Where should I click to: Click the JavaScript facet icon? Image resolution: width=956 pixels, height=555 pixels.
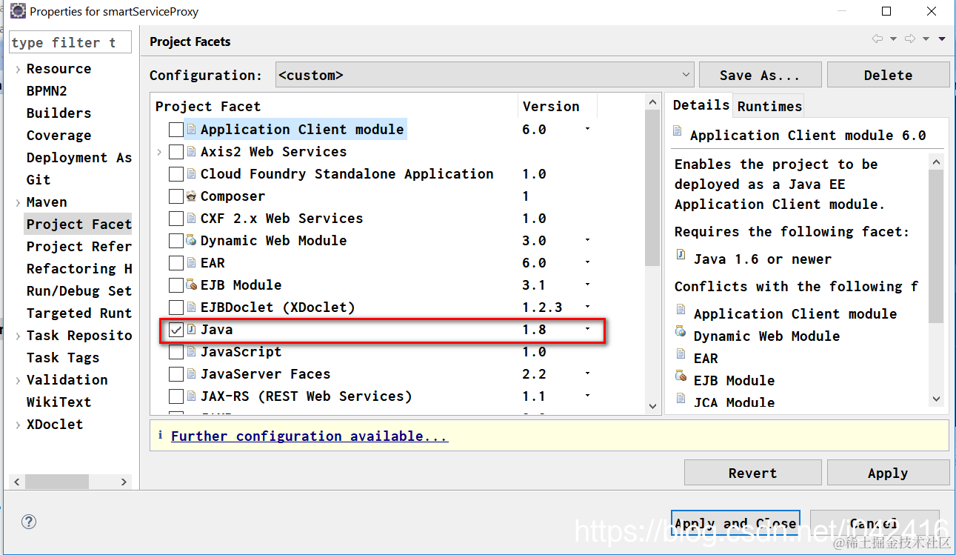pyautogui.click(x=191, y=352)
